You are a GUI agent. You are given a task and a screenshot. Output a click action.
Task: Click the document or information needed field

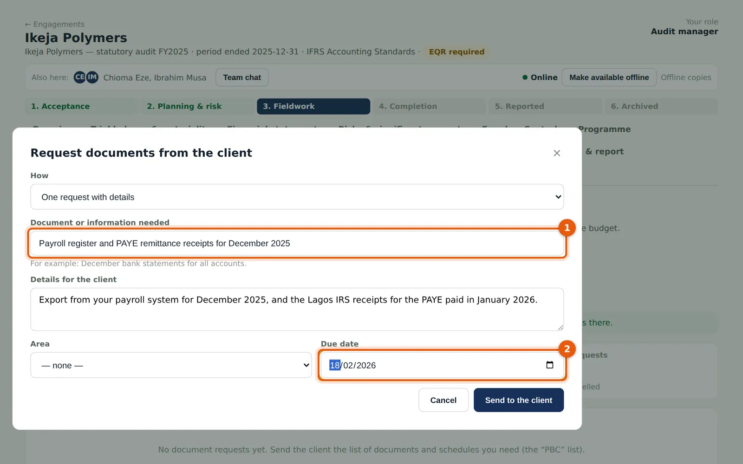coord(297,243)
